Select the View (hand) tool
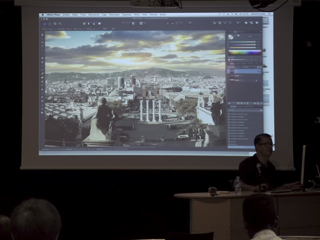 (42, 35)
